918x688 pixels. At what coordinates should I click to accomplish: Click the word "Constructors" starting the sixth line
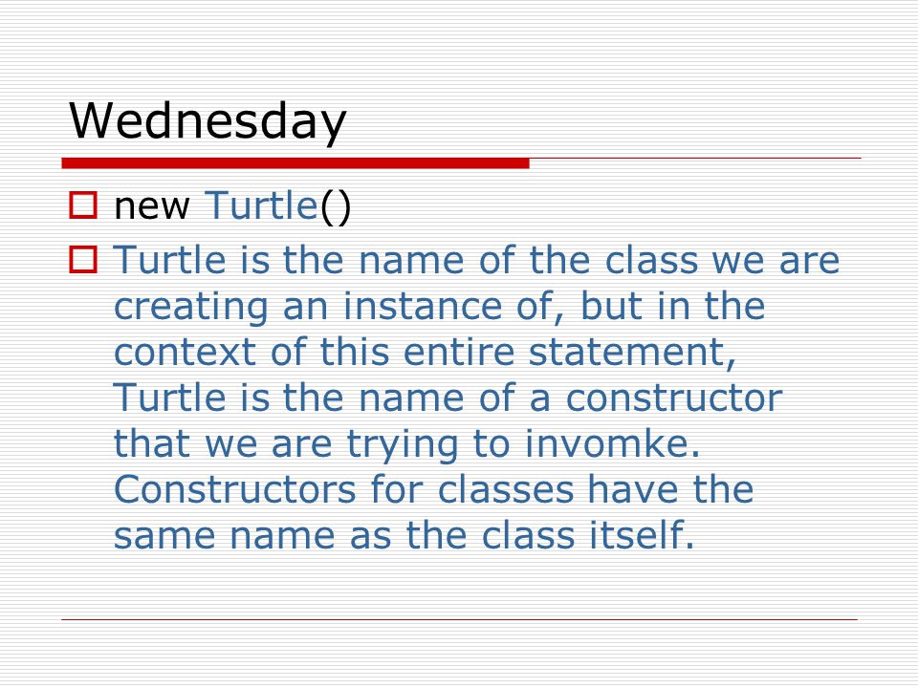click(235, 489)
